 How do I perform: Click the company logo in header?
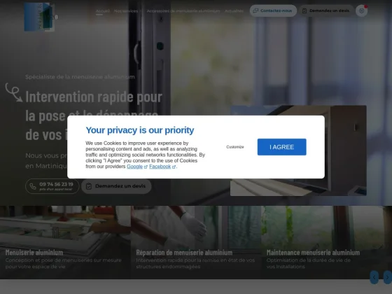tap(39, 17)
